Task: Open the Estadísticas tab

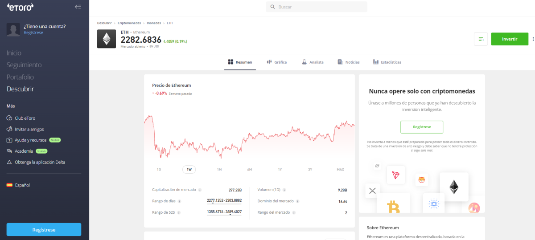Action: [387, 62]
